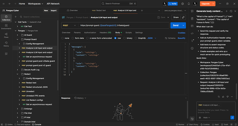Open the Auto model dropdown in assistant

206,117
